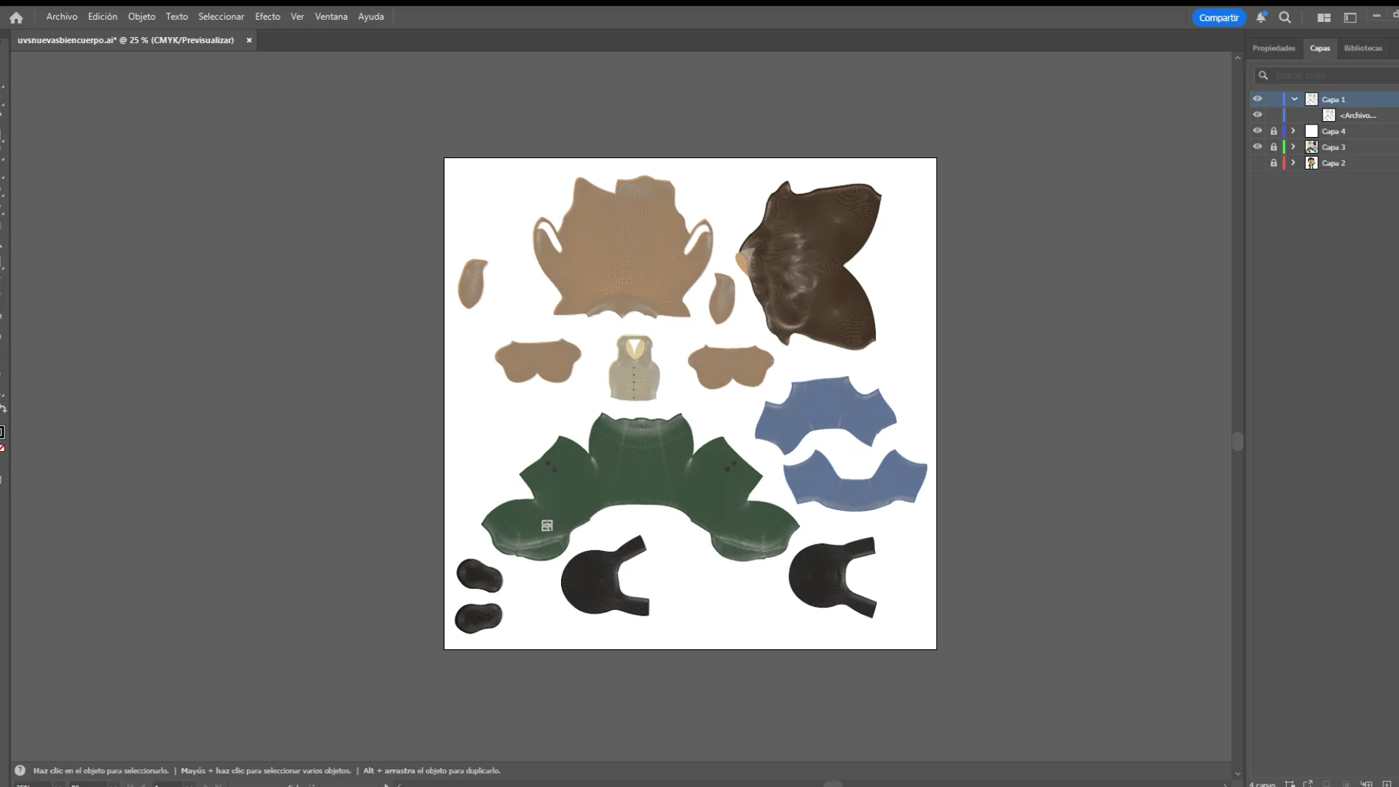Toggle lock column on Capa 1
Image resolution: width=1399 pixels, height=787 pixels.
click(x=1274, y=99)
